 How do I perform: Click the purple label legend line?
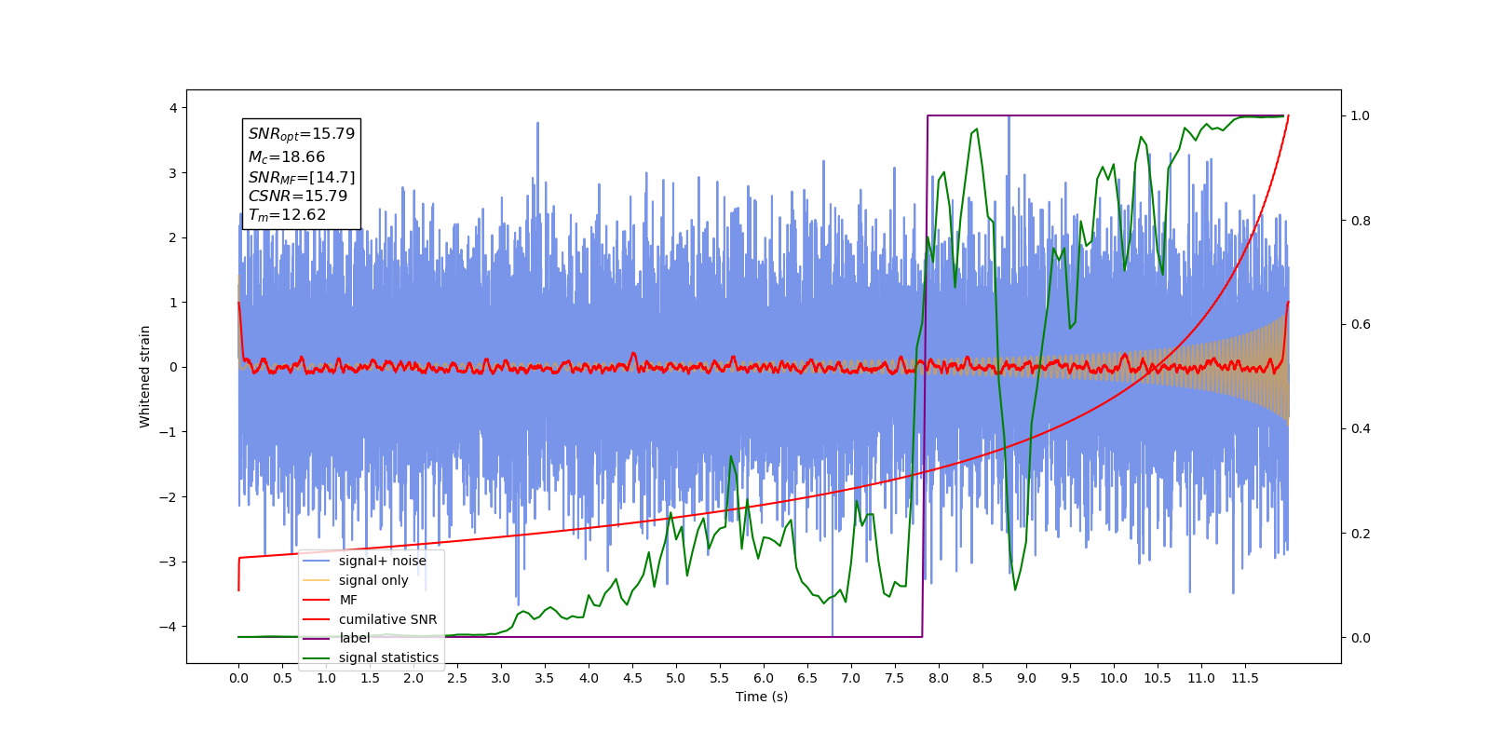coord(317,639)
